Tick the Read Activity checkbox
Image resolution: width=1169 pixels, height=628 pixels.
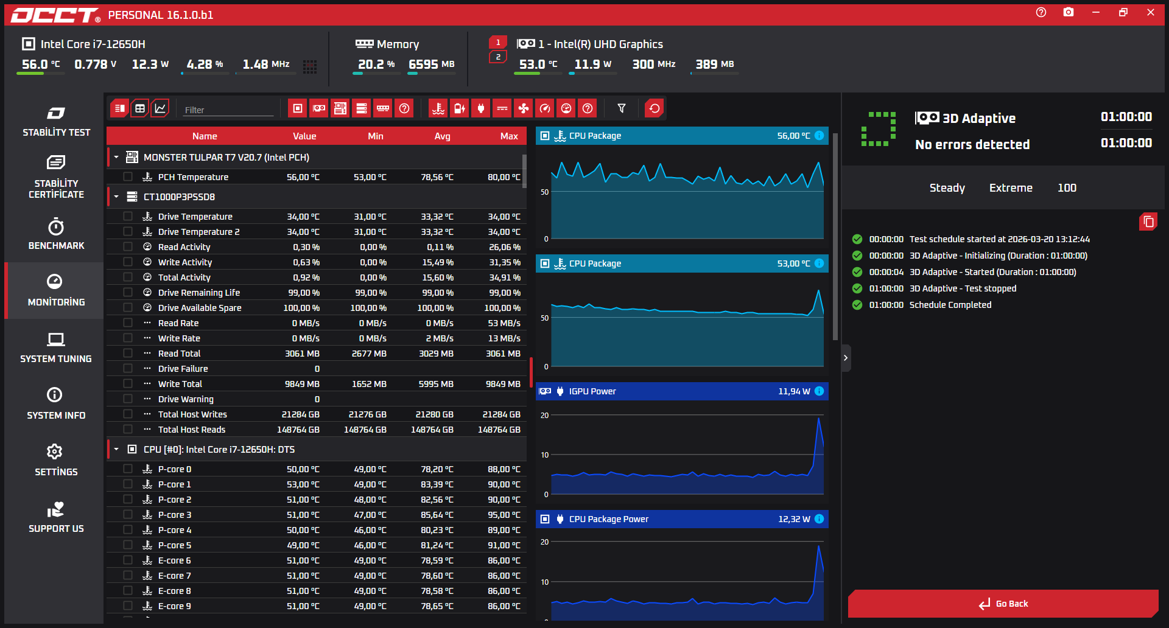[x=128, y=246]
